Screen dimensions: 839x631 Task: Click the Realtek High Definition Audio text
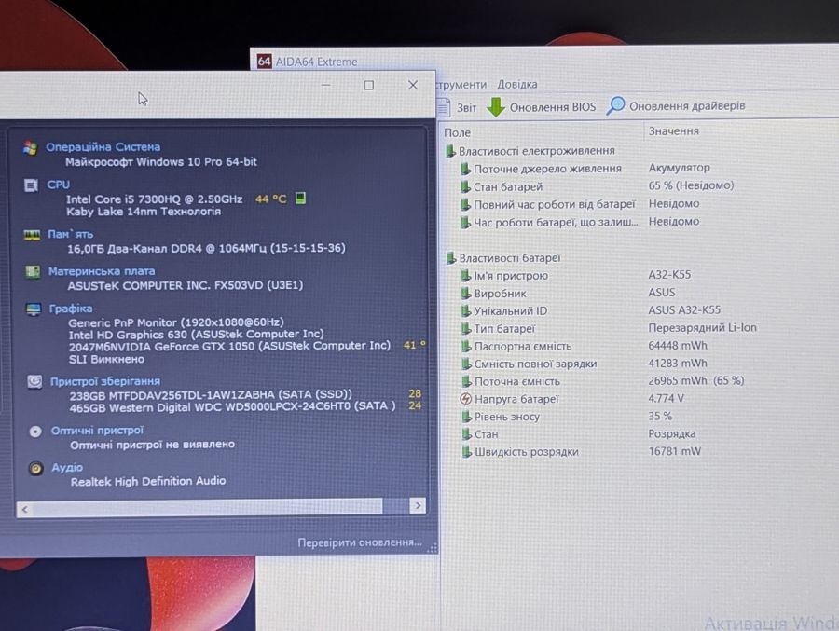coord(147,481)
